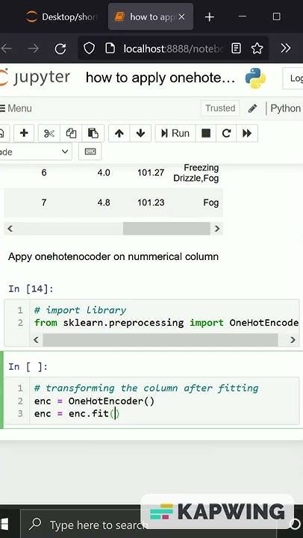
Task: Click the Trusted notebook indicator
Action: (x=220, y=108)
